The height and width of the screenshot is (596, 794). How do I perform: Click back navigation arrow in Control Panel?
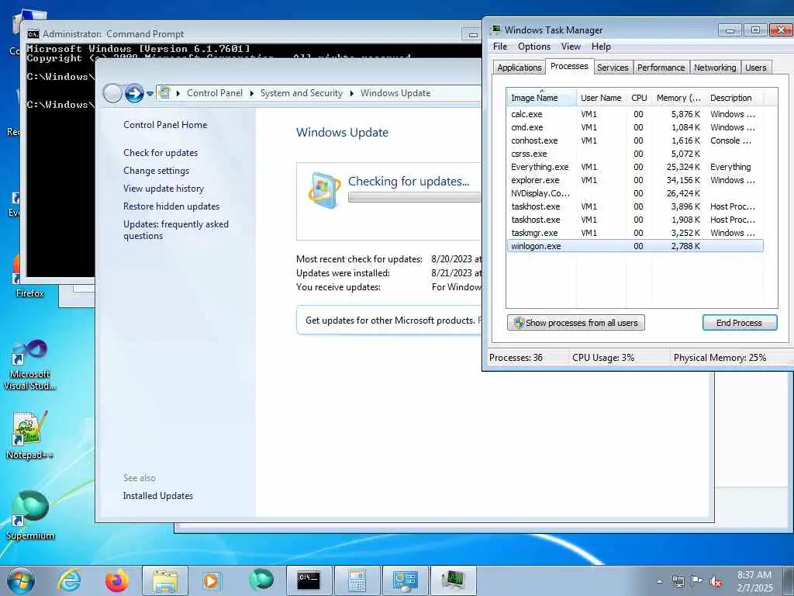[x=112, y=93]
